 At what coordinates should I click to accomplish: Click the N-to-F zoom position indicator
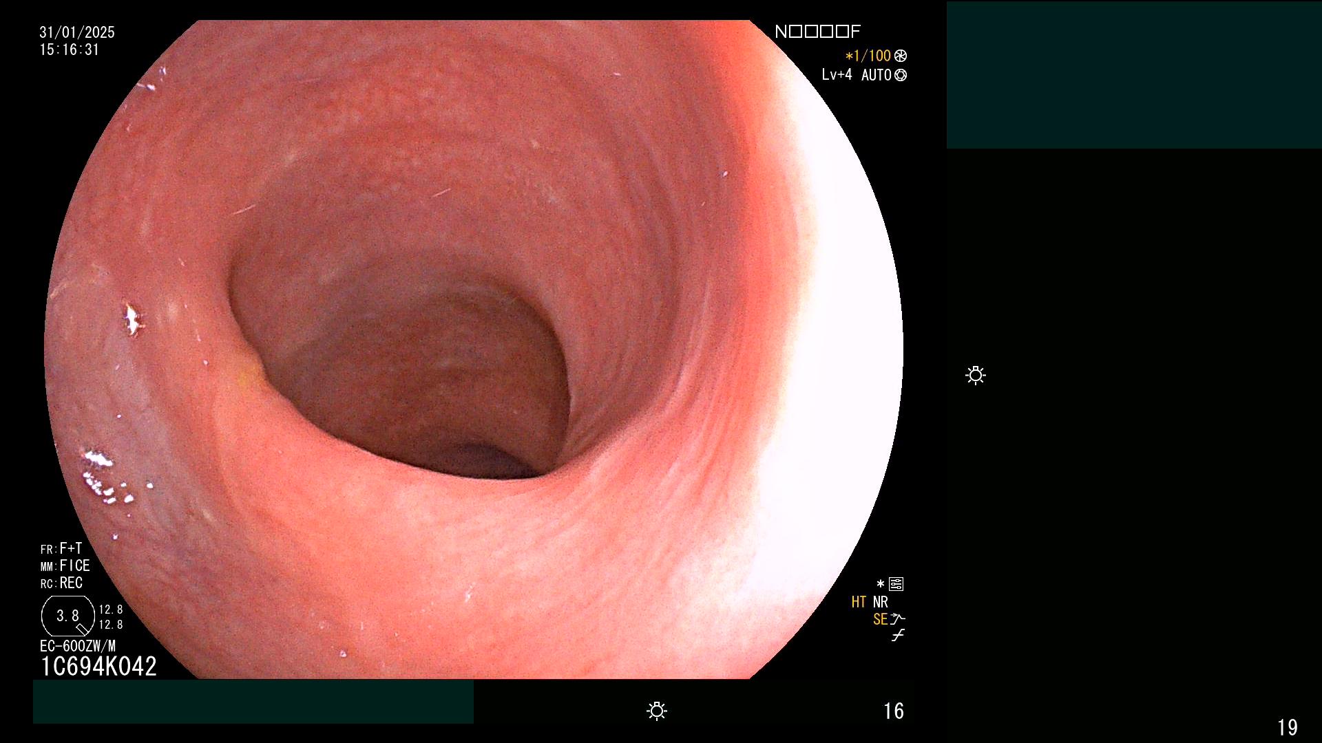click(818, 32)
